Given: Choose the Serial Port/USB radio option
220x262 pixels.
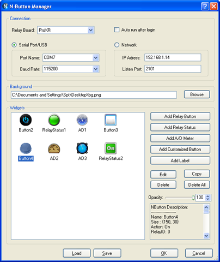Looking at the screenshot, I should (14, 45).
